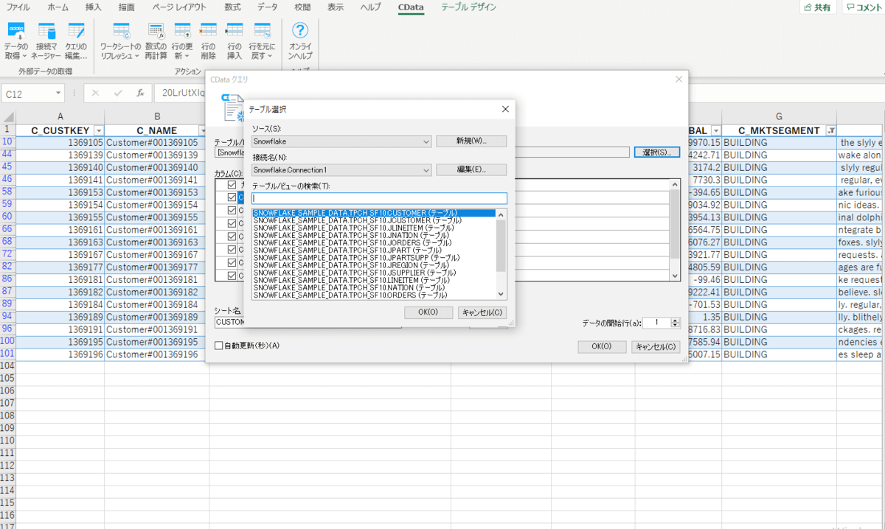The height and width of the screenshot is (529, 885).
Task: Open the 接続マネージャー connection manager icon
Action: point(46,31)
